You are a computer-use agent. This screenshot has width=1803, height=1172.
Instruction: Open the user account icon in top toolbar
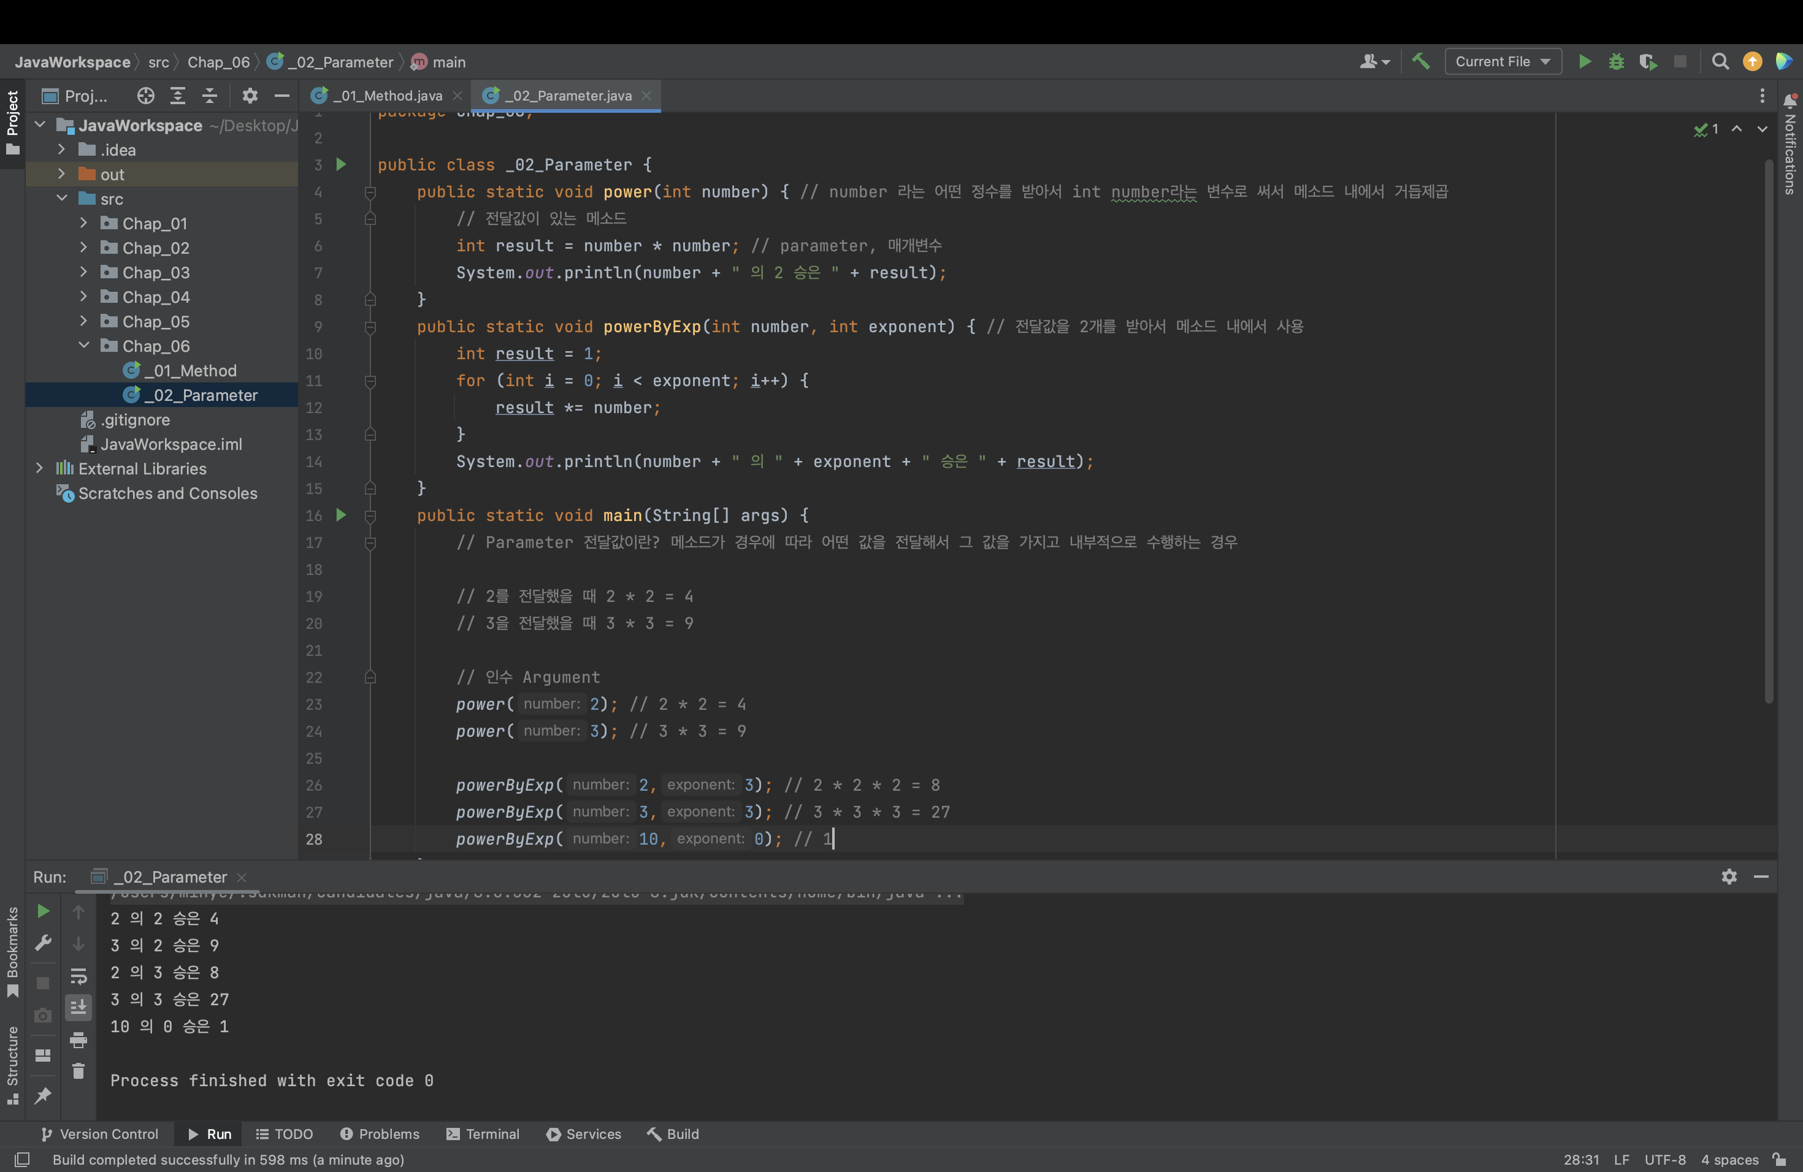click(1374, 61)
